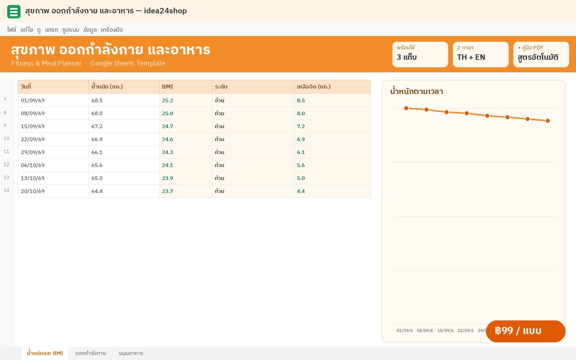Select date cell 20/10/69
The width and height of the screenshot is (576, 360).
(x=53, y=191)
